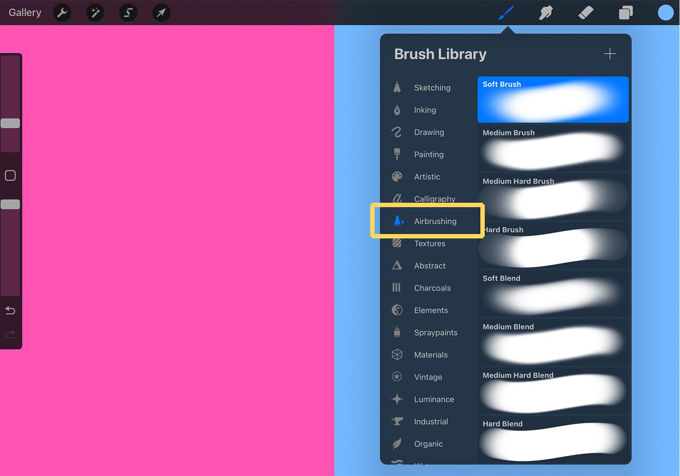Screen dimensions: 680x476
Task: Activate the Selection S tool
Action: click(x=128, y=13)
